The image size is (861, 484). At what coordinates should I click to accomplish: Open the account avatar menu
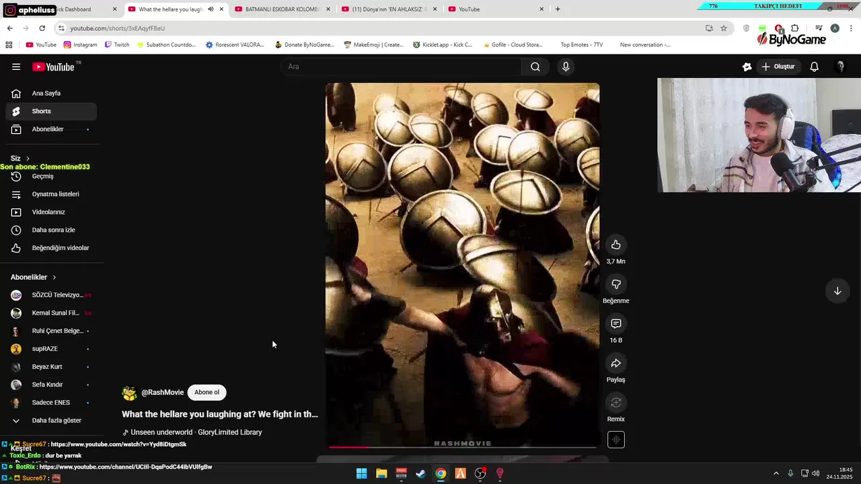tap(839, 67)
